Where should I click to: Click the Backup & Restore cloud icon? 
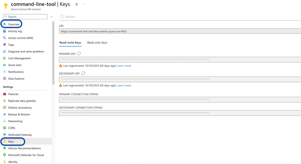click(x=5, y=114)
